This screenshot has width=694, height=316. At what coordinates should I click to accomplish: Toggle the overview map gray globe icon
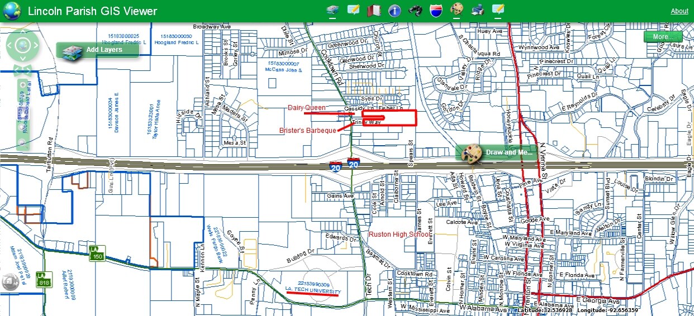[x=11, y=283]
